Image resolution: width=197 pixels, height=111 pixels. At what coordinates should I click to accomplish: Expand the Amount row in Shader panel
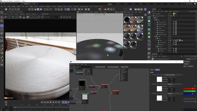151,75
